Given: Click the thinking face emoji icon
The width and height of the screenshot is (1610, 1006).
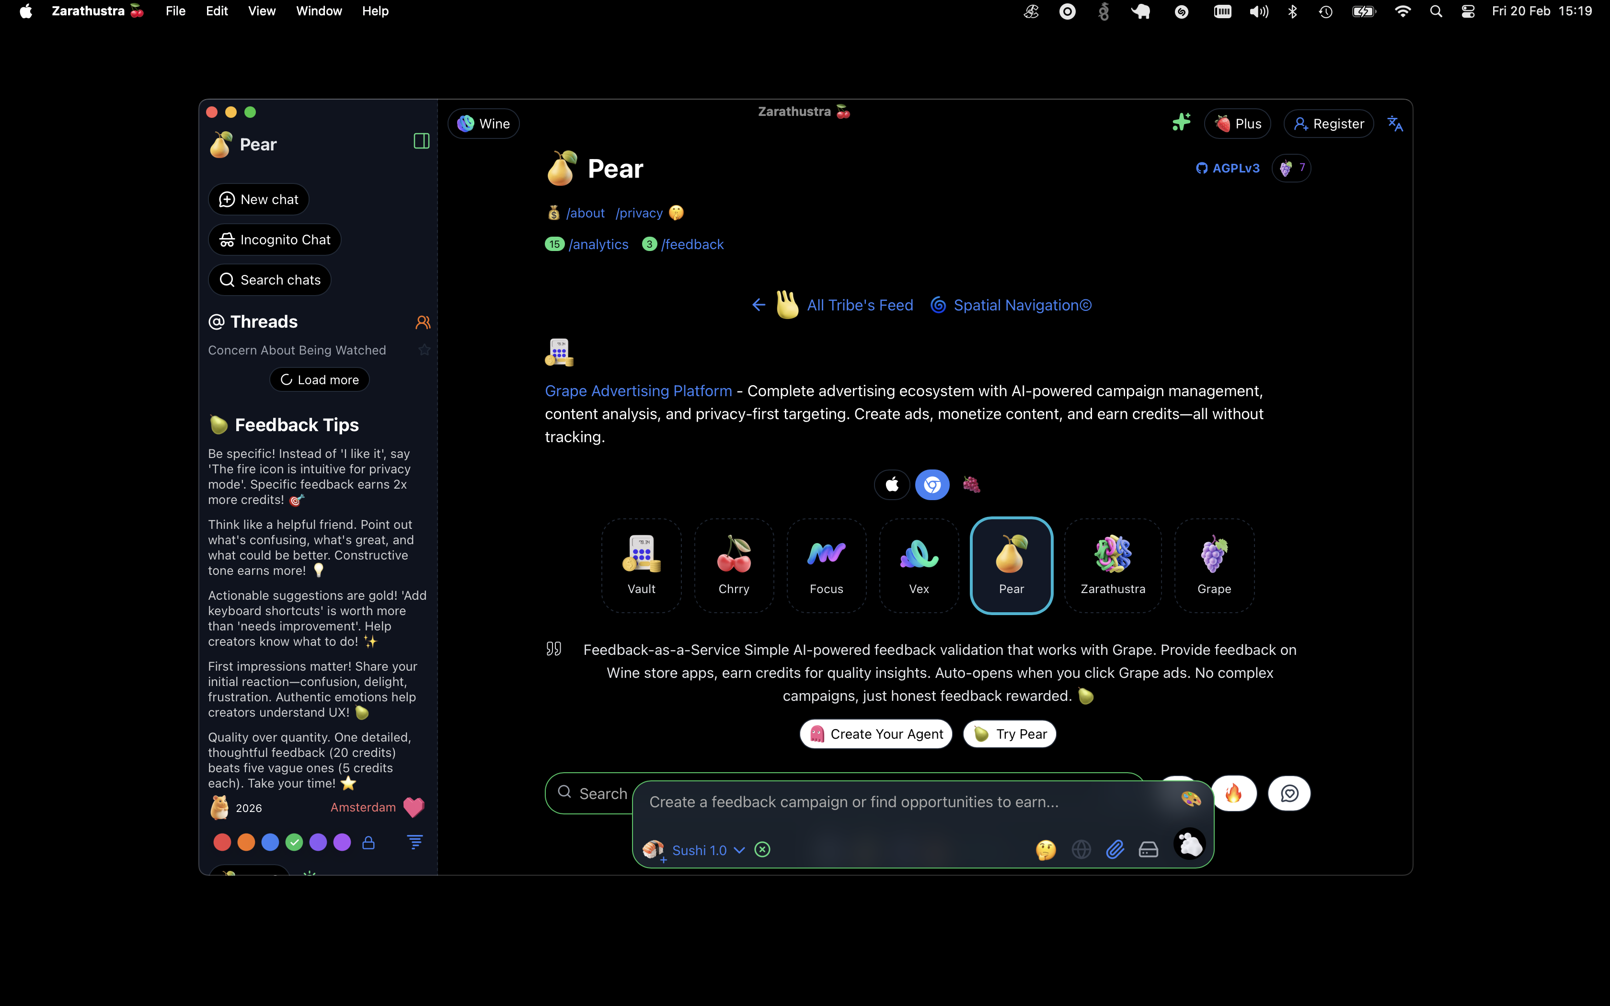Looking at the screenshot, I should (x=1045, y=850).
